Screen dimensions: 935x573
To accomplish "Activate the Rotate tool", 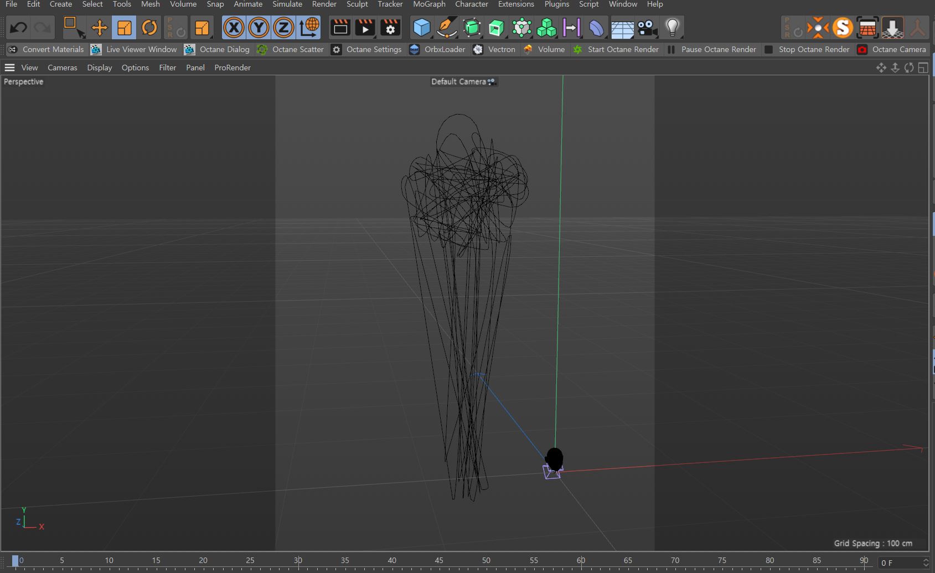I will 149,28.
